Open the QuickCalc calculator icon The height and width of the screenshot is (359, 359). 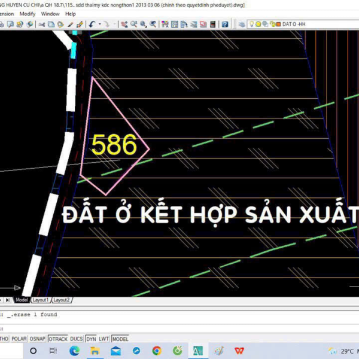(213, 24)
